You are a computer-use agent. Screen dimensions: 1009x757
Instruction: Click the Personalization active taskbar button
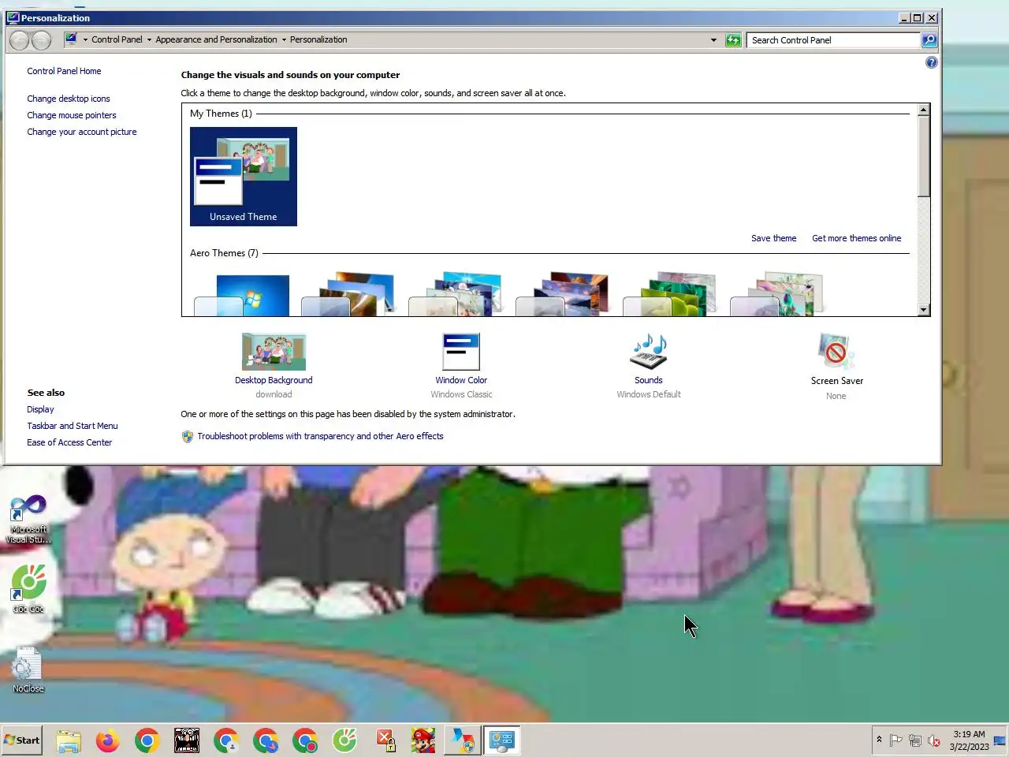click(x=501, y=740)
